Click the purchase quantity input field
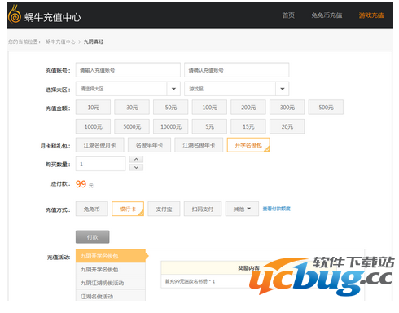 pyautogui.click(x=100, y=164)
